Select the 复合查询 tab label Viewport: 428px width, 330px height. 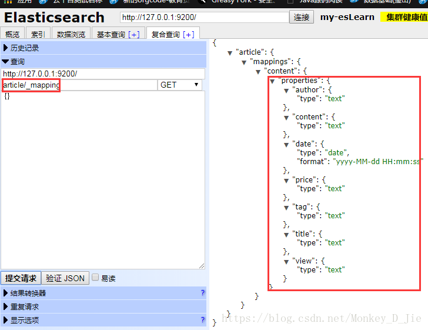pyautogui.click(x=165, y=35)
